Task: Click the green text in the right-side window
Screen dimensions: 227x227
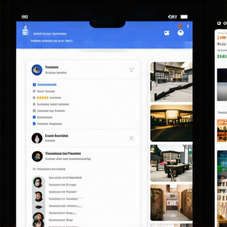Action: [x=222, y=56]
